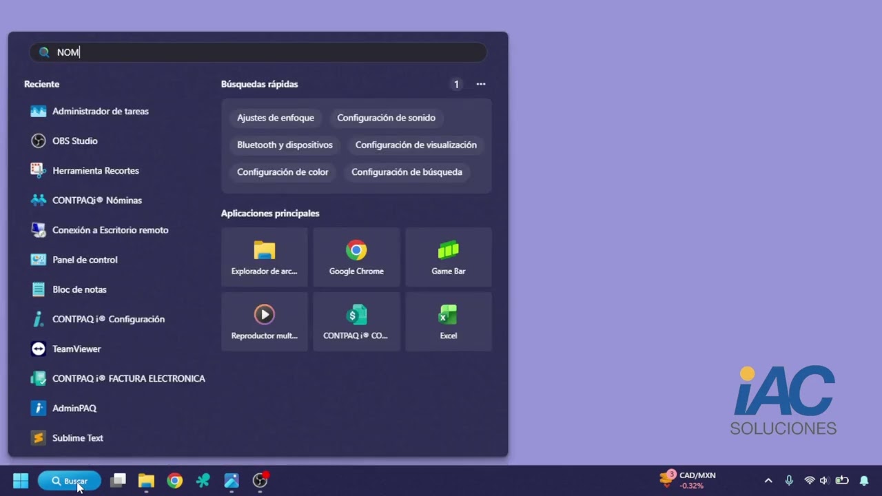
Task: Select the Ajustes de enfoque quick search
Action: 276,118
